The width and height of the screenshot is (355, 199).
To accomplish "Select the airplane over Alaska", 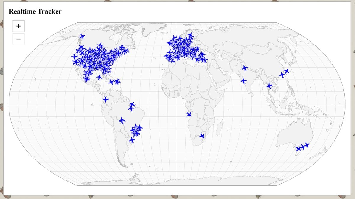I will pos(82,37).
